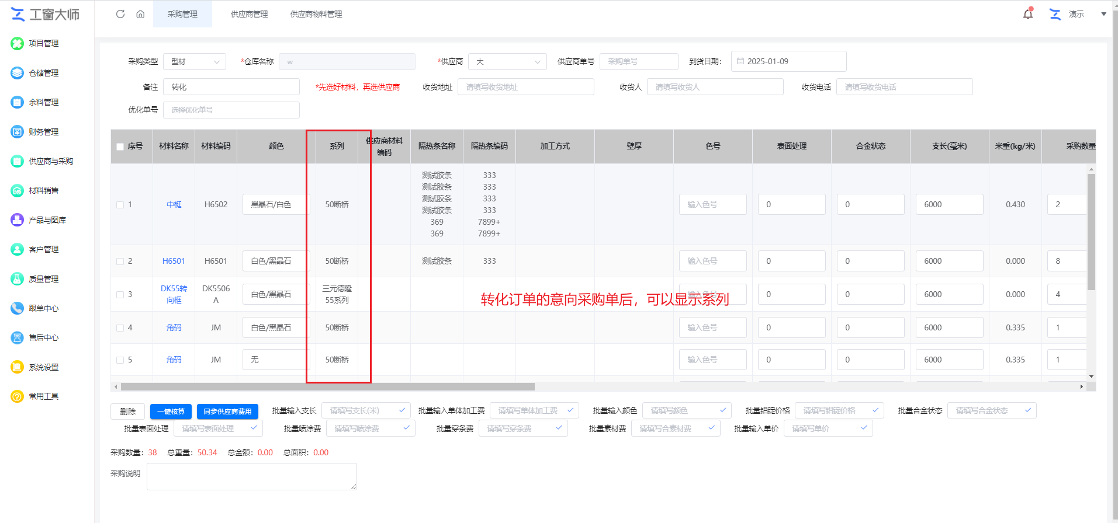Open 仓储管理 from the sidebar
The height and width of the screenshot is (523, 1118).
43,73
